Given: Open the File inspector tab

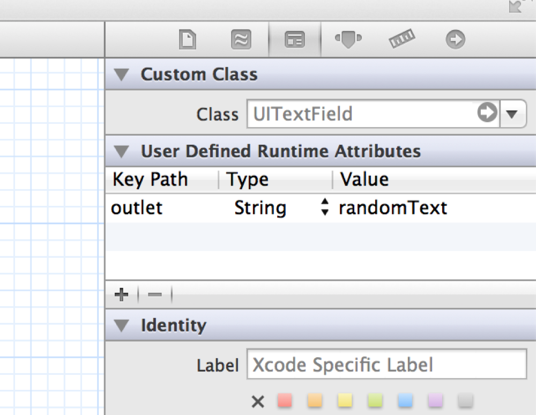Looking at the screenshot, I should [x=188, y=39].
